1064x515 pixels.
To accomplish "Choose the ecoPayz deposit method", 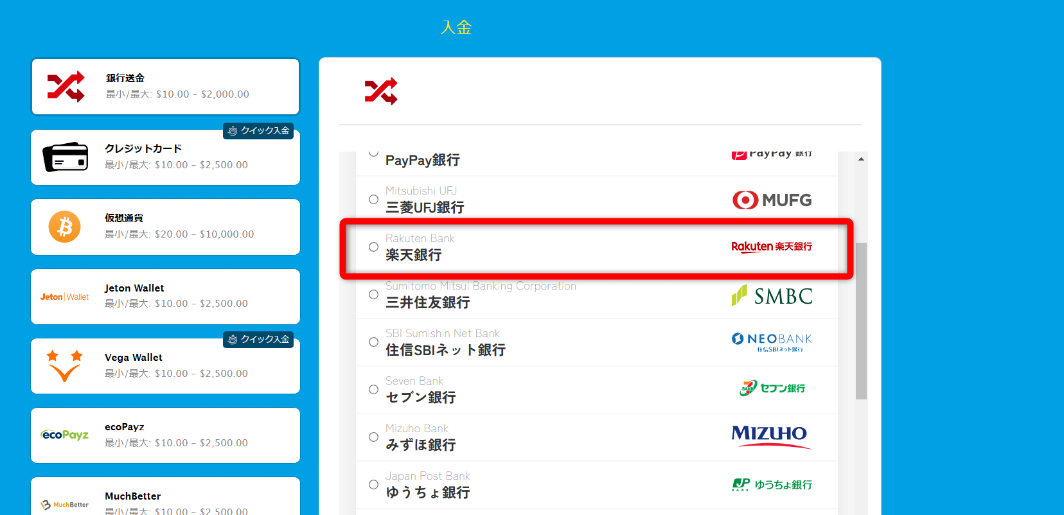I will (x=165, y=435).
